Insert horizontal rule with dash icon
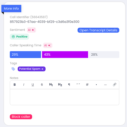127x127 pixels. pos(105,85)
